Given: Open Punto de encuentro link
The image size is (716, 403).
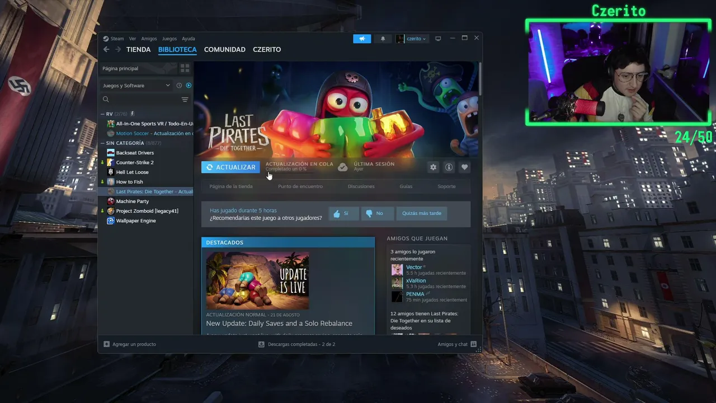Looking at the screenshot, I should click(x=300, y=186).
